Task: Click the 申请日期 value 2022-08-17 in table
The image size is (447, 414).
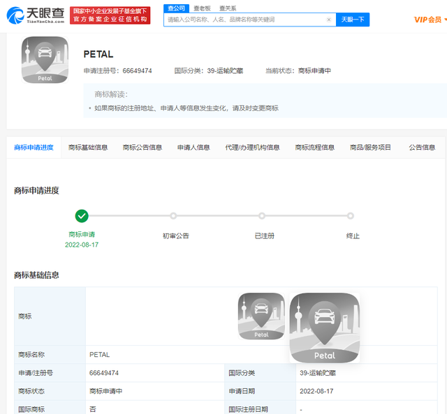Action: click(316, 391)
